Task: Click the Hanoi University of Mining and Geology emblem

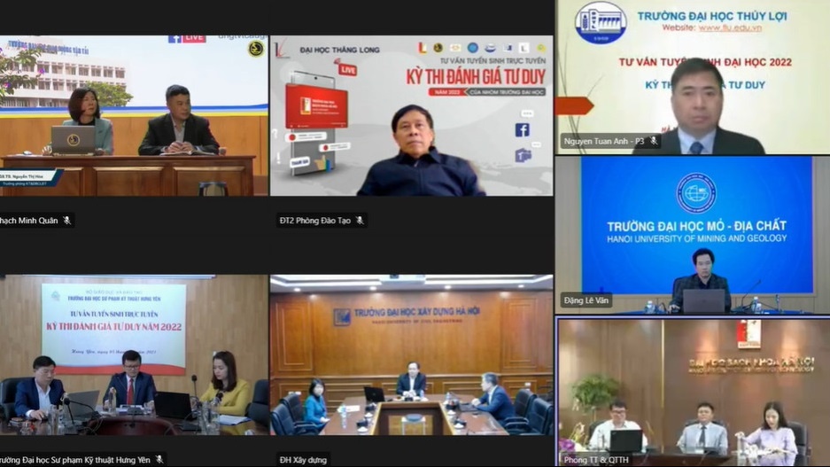Action: 695,192
